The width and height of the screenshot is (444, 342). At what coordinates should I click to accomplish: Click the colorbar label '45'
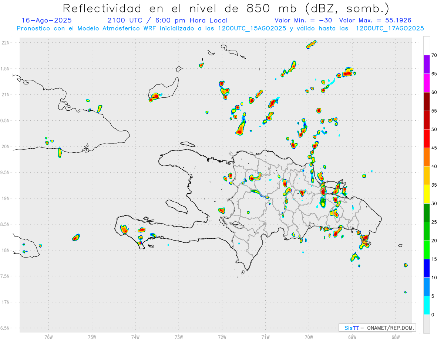point(434,148)
